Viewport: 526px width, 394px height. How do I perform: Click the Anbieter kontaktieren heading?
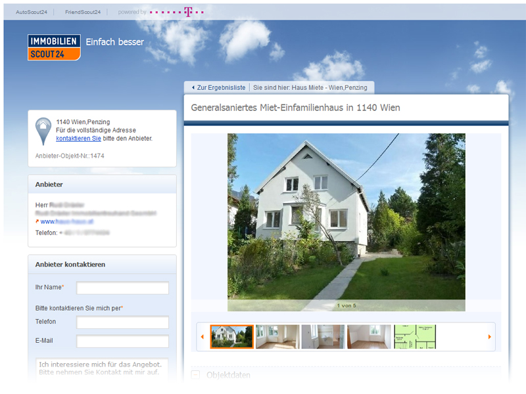(70, 265)
